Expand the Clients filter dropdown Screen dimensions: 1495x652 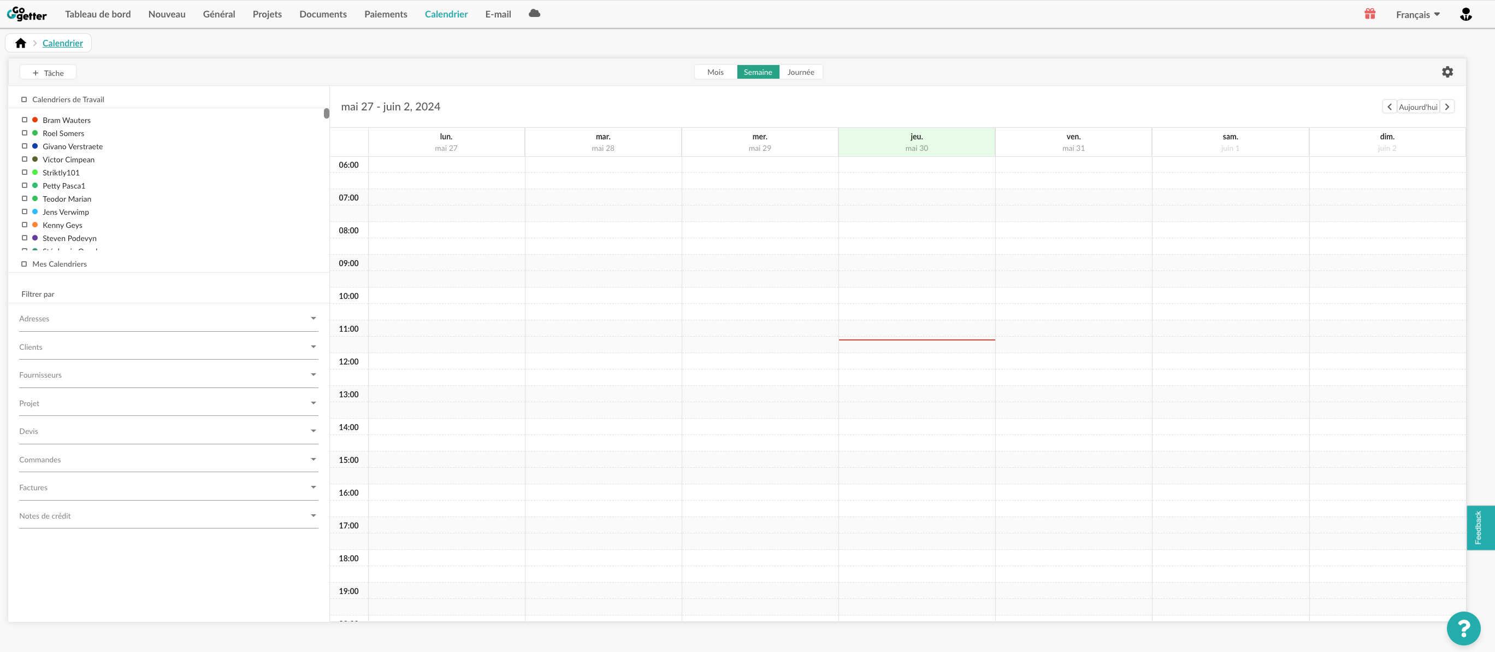168,347
